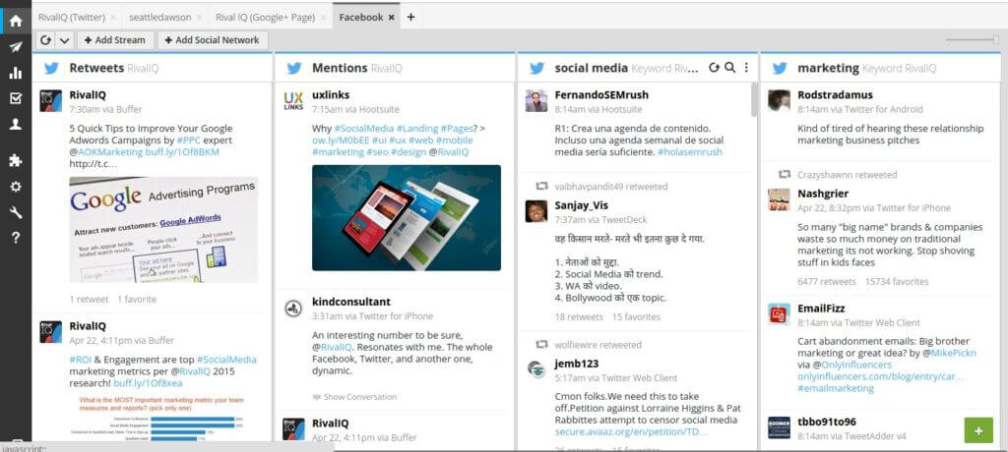Open Assignments checkmark icon in sidebar
This screenshot has width=1008, height=452.
(x=15, y=98)
